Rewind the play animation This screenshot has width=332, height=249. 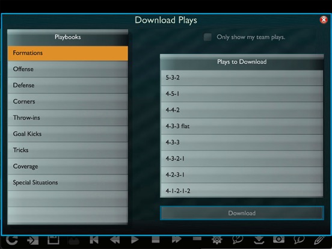115,240
